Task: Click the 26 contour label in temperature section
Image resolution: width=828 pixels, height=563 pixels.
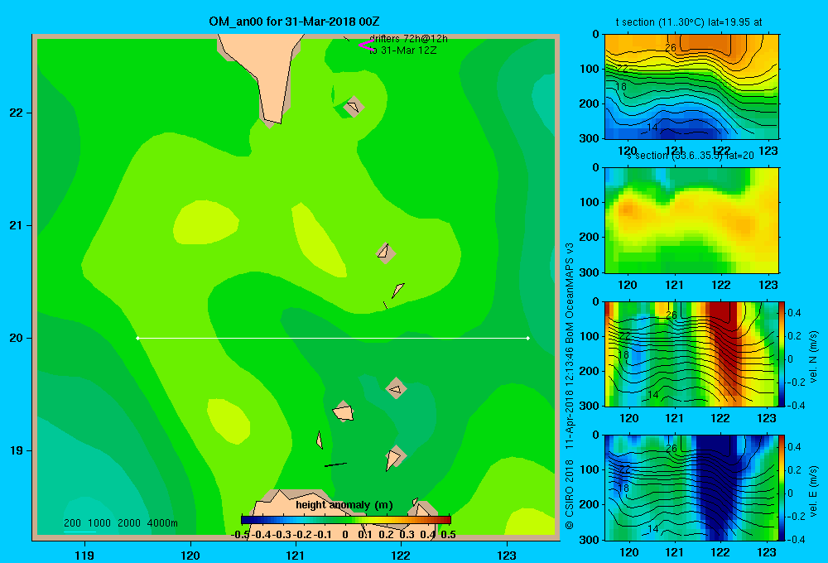Action: [x=670, y=47]
